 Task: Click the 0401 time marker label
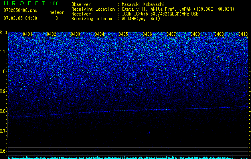28,34
